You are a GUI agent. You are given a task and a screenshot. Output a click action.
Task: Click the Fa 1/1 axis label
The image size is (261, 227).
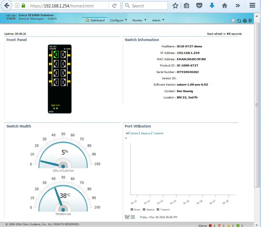[x=134, y=202]
